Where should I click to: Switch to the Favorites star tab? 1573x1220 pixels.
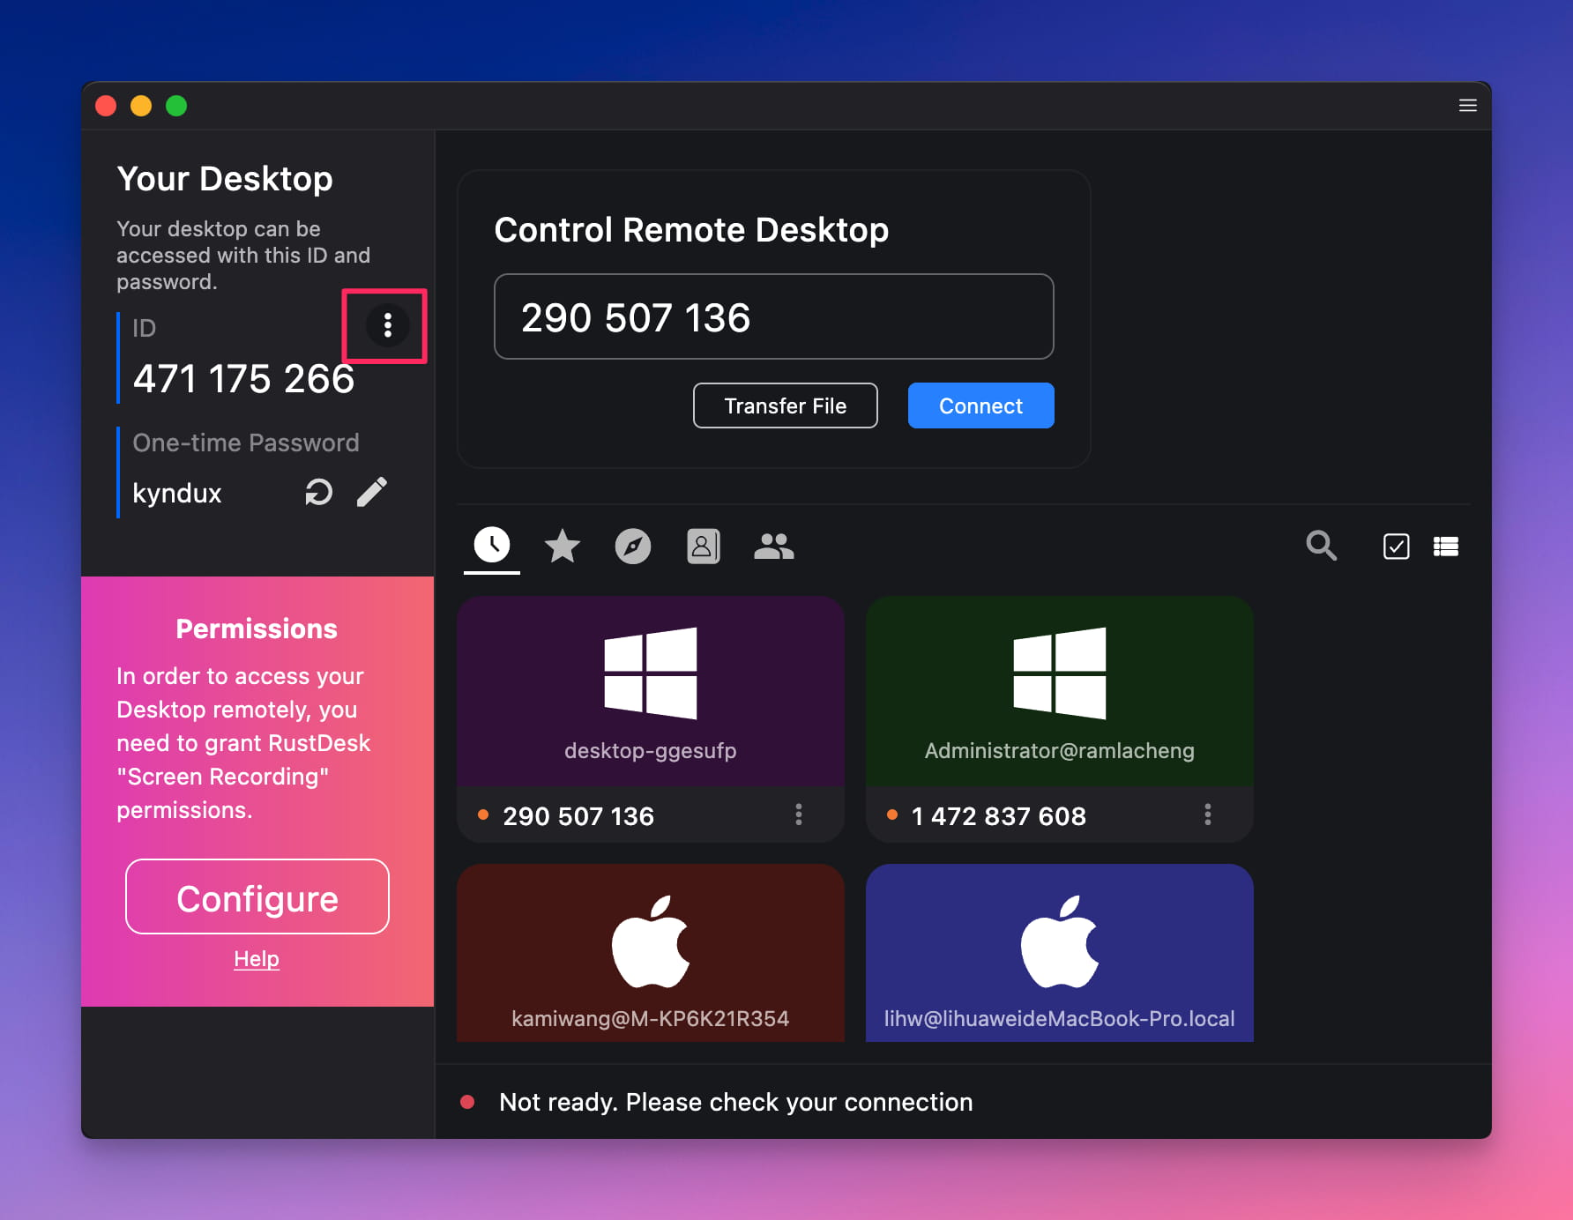563,547
